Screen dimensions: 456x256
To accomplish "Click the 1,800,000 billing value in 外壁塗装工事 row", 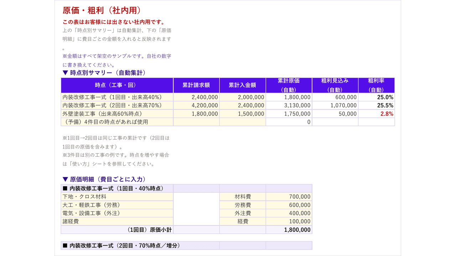I will click(x=196, y=114).
